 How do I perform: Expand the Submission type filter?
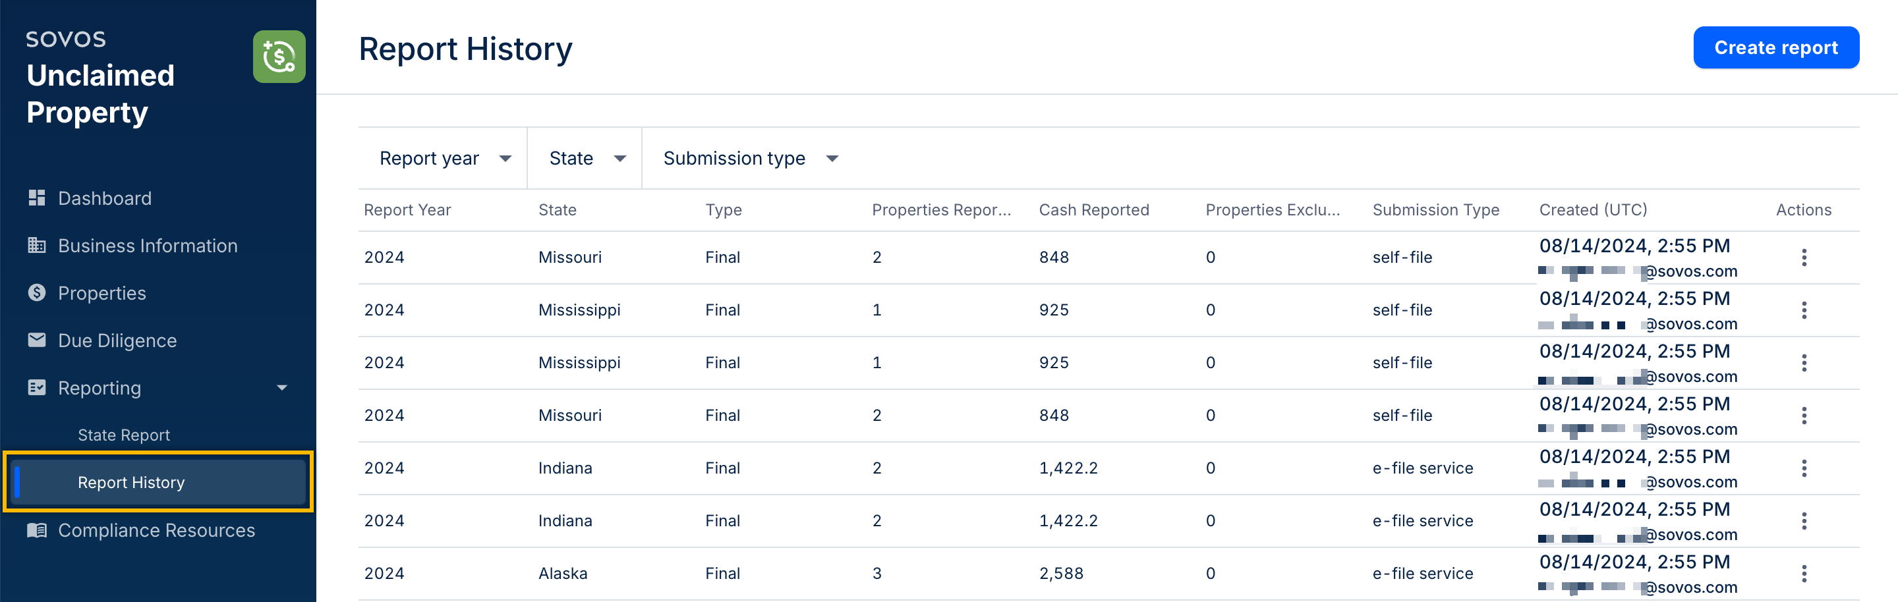(750, 159)
